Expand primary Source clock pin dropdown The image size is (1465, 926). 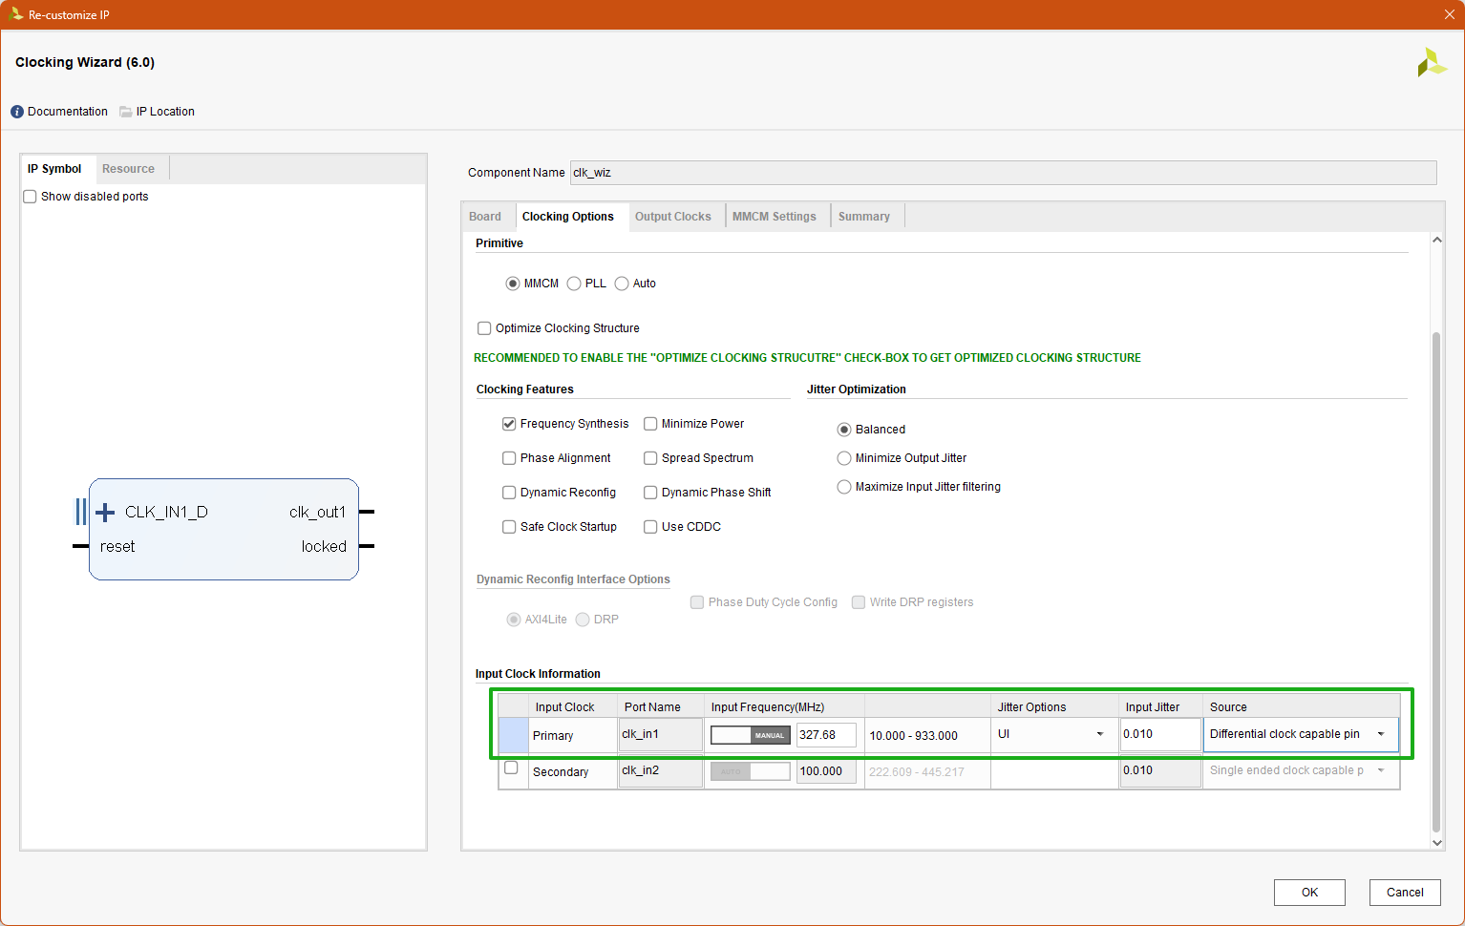pos(1380,734)
